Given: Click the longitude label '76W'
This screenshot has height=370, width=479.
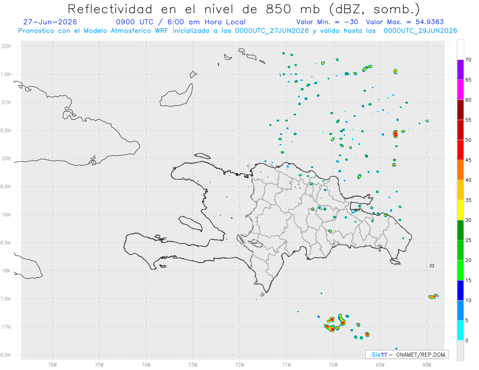Looking at the screenshot, I should click(x=52, y=364).
